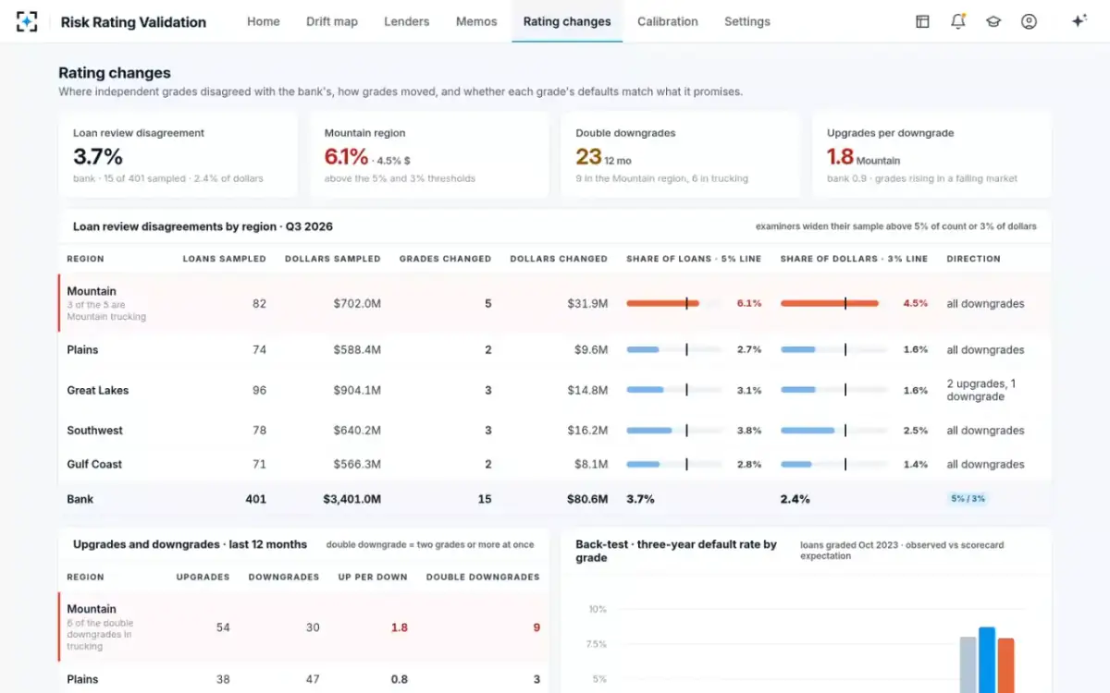
Task: Click the Risk Rating Validation logo icon
Action: click(x=28, y=21)
